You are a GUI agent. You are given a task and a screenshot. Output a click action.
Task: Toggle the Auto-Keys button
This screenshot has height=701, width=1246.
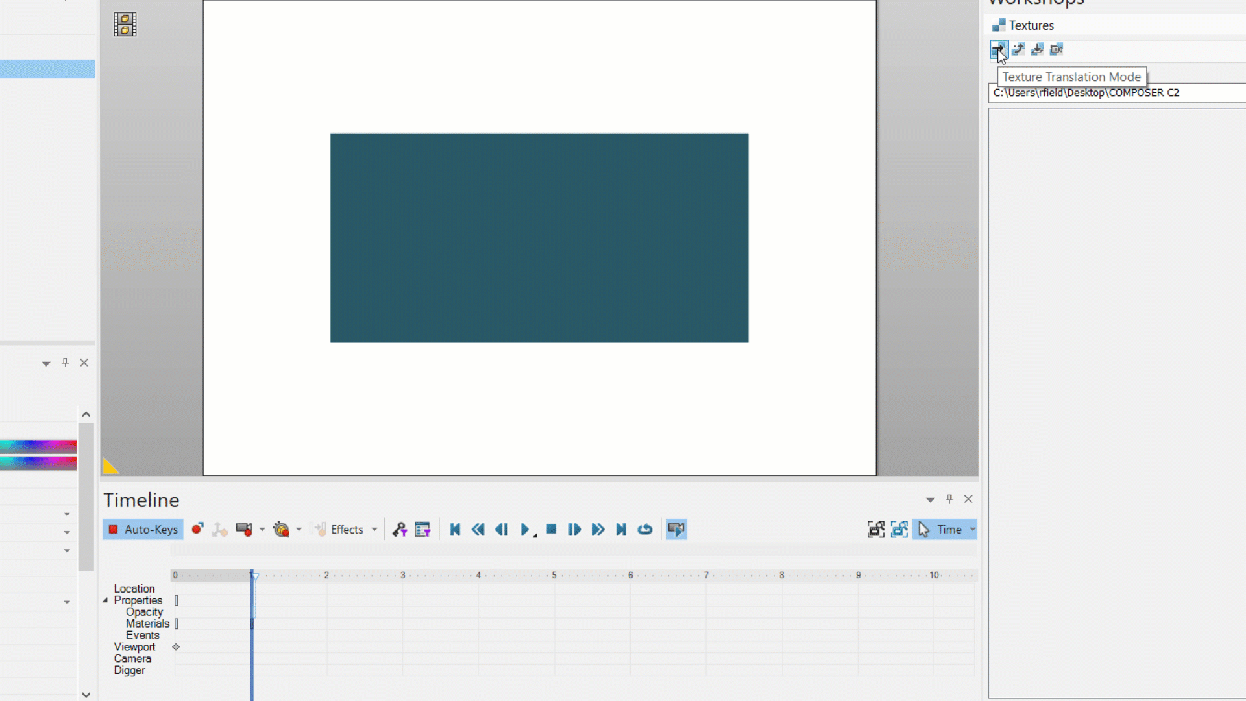[x=143, y=530]
